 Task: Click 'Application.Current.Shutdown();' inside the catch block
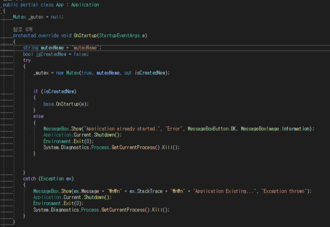click(x=72, y=197)
